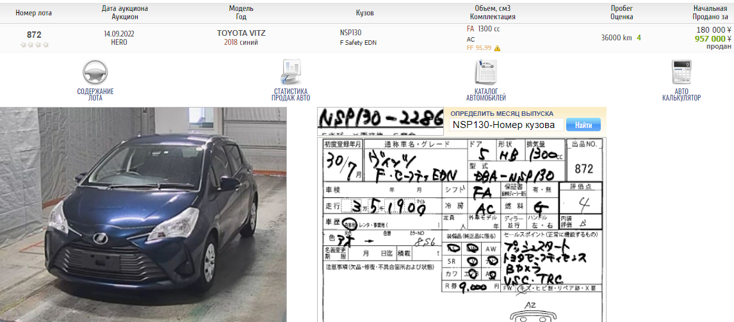This screenshot has height=322, width=734.
Task: Click the TOYOTA VITZ model name
Action: coord(241,34)
